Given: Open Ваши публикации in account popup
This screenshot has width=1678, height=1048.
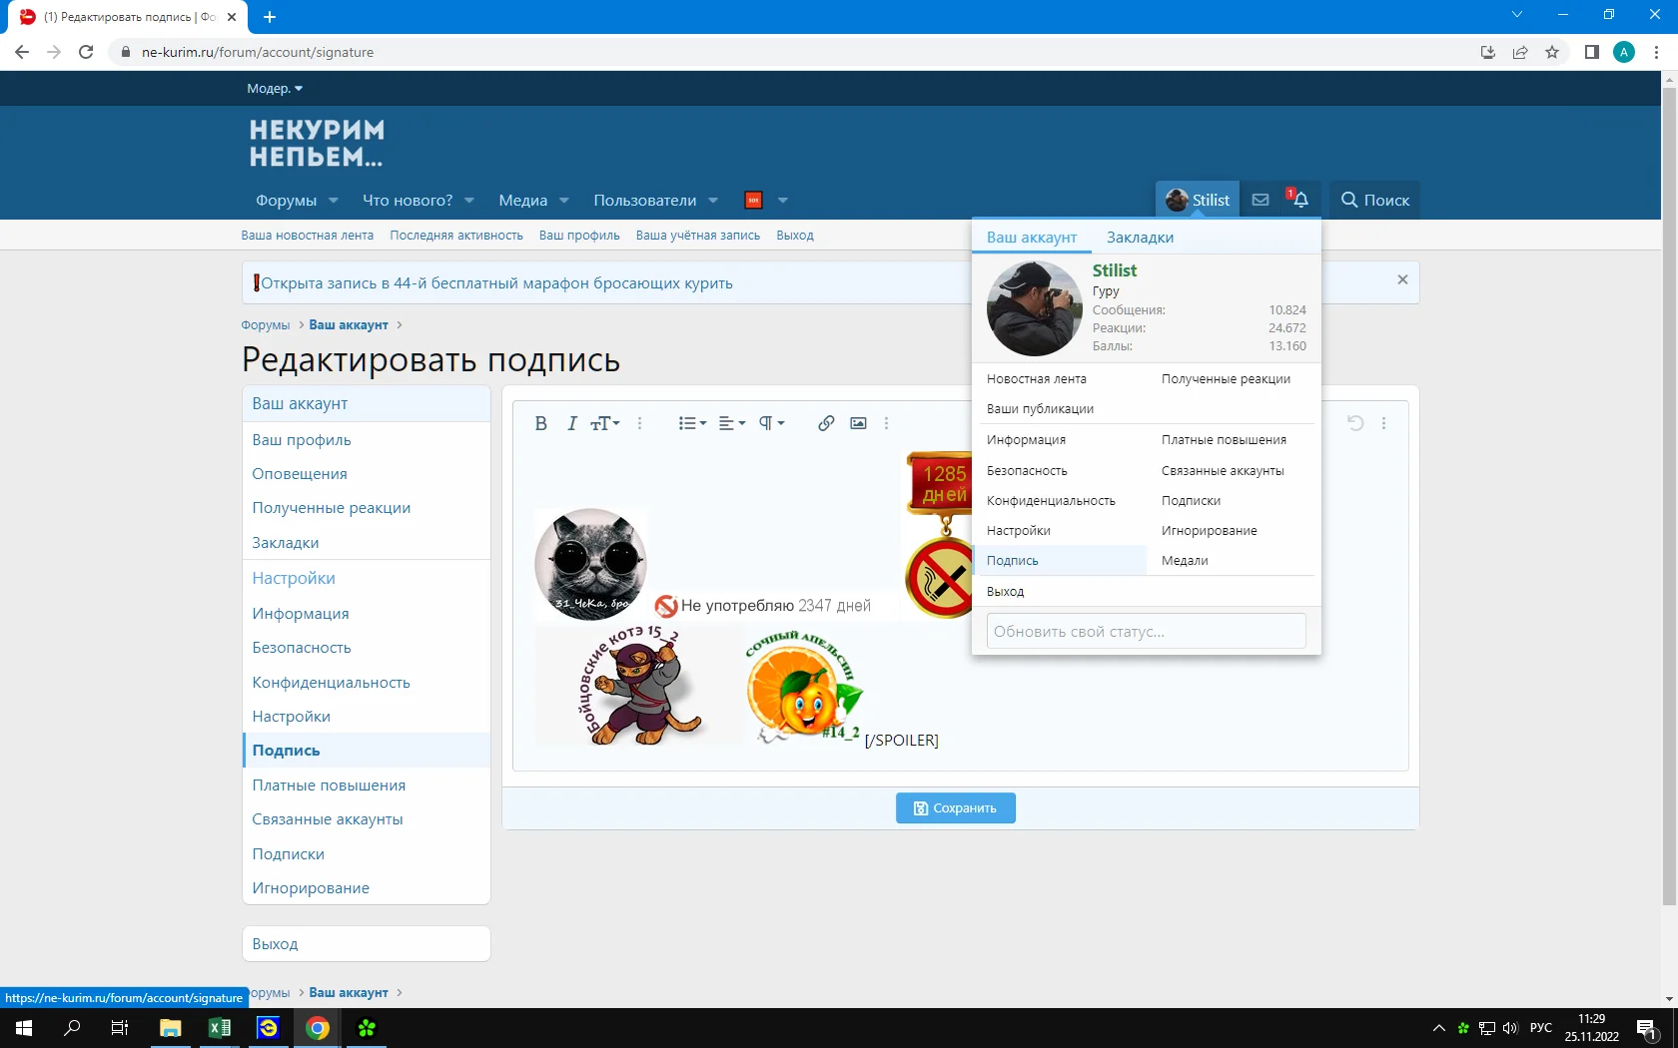Looking at the screenshot, I should tap(1040, 409).
